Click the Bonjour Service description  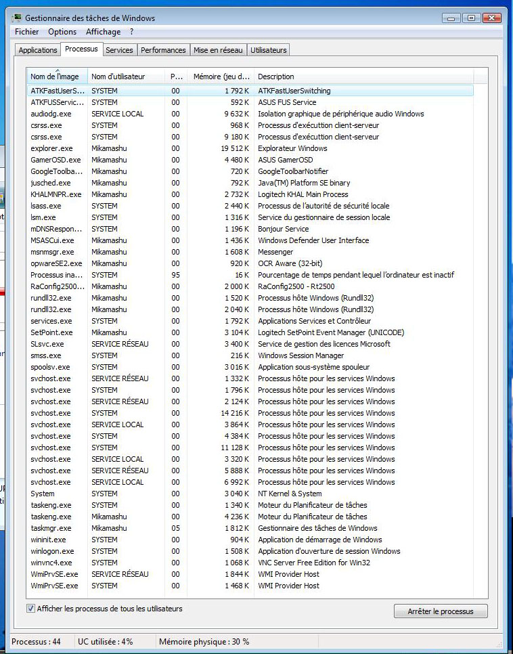point(283,229)
